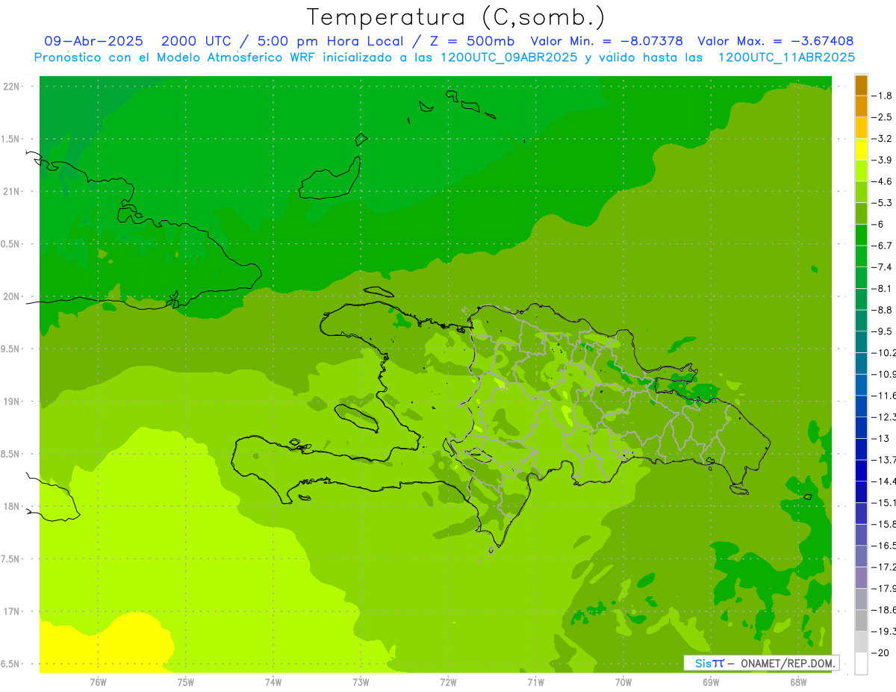Pick the purple colorbar segment between -17.2 and -17.9
Screen dimensions: 896x692
click(x=861, y=578)
